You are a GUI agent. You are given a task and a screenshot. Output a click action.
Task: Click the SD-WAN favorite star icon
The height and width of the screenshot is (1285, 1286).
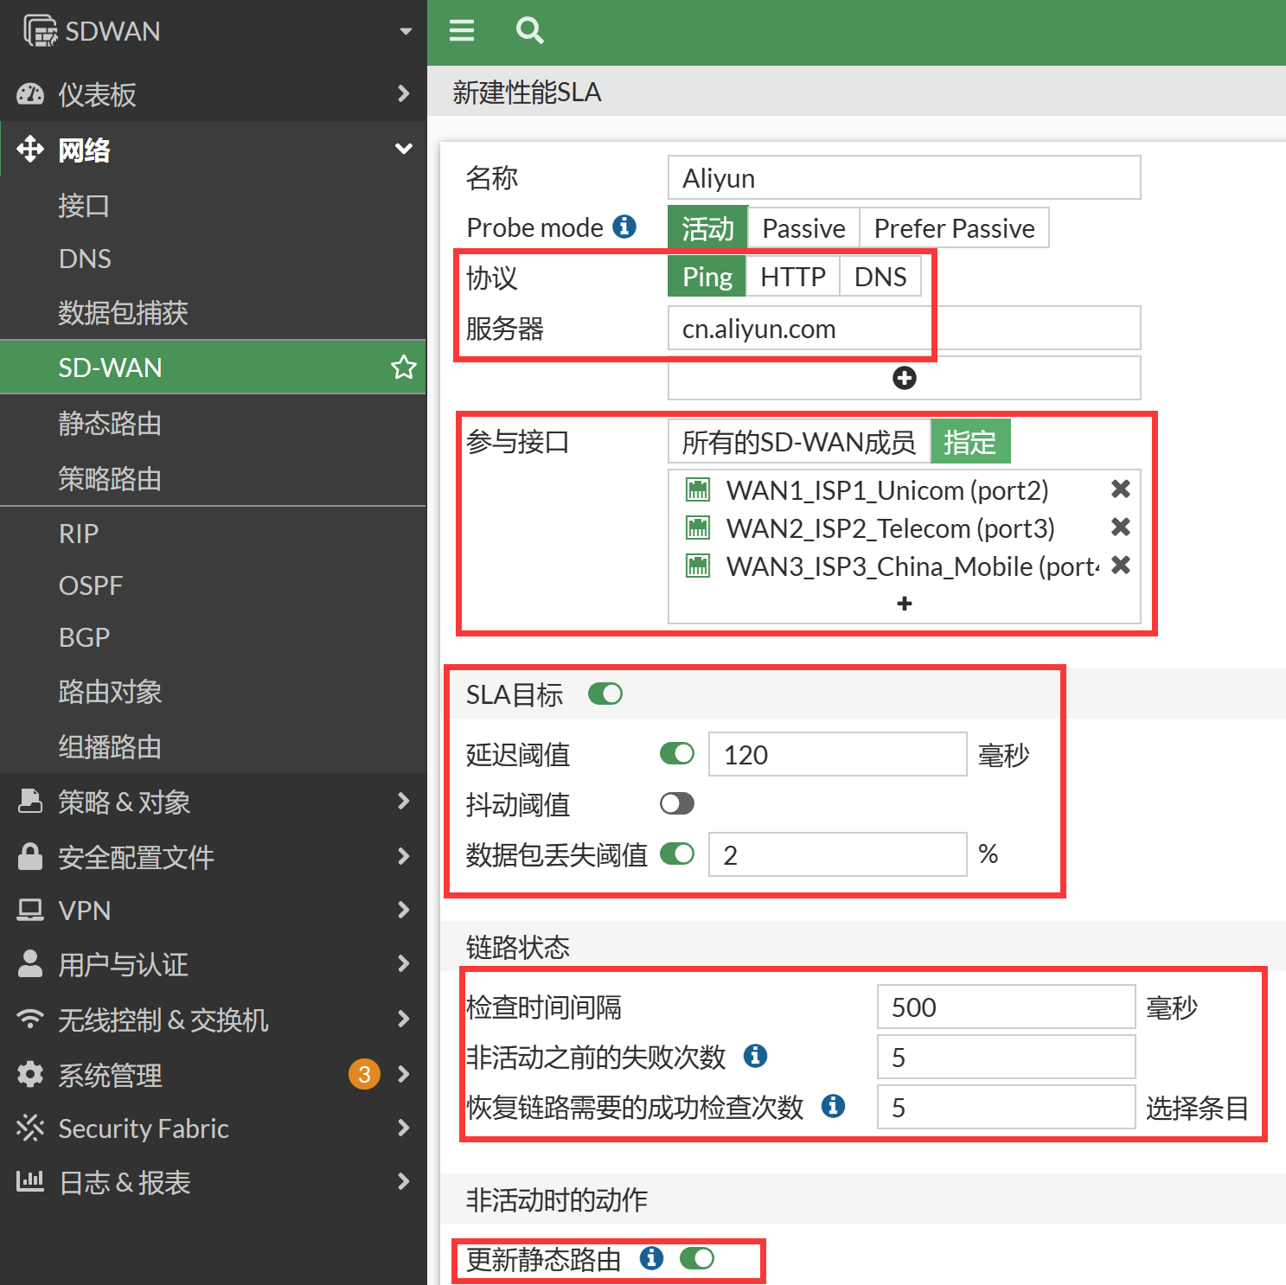pos(403,368)
